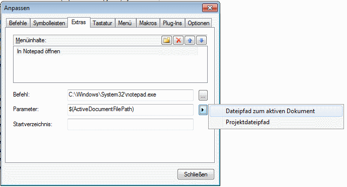Browse for command with ellipsis button
Screen dimensions: 347x187
[x=203, y=95]
